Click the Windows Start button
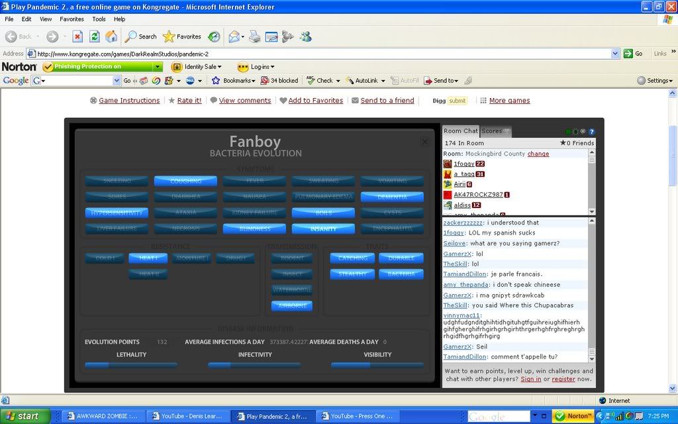This screenshot has height=424, width=678. pos(25,416)
